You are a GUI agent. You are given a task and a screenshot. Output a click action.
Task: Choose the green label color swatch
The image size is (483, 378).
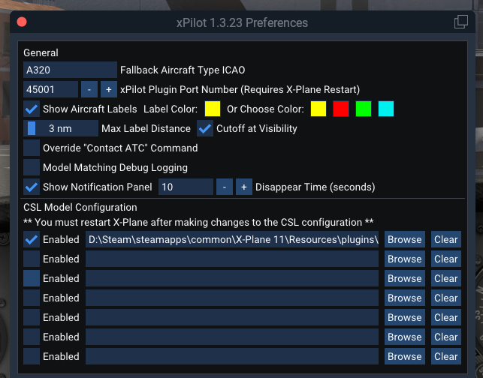(x=364, y=109)
